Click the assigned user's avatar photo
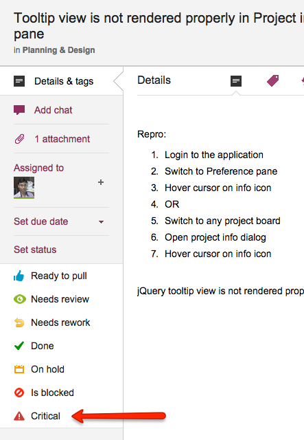 24,188
